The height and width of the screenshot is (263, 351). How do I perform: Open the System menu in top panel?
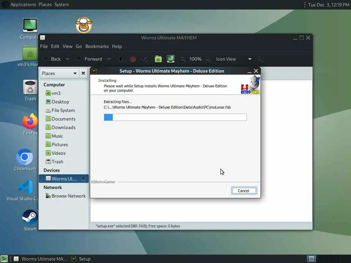[x=62, y=4]
